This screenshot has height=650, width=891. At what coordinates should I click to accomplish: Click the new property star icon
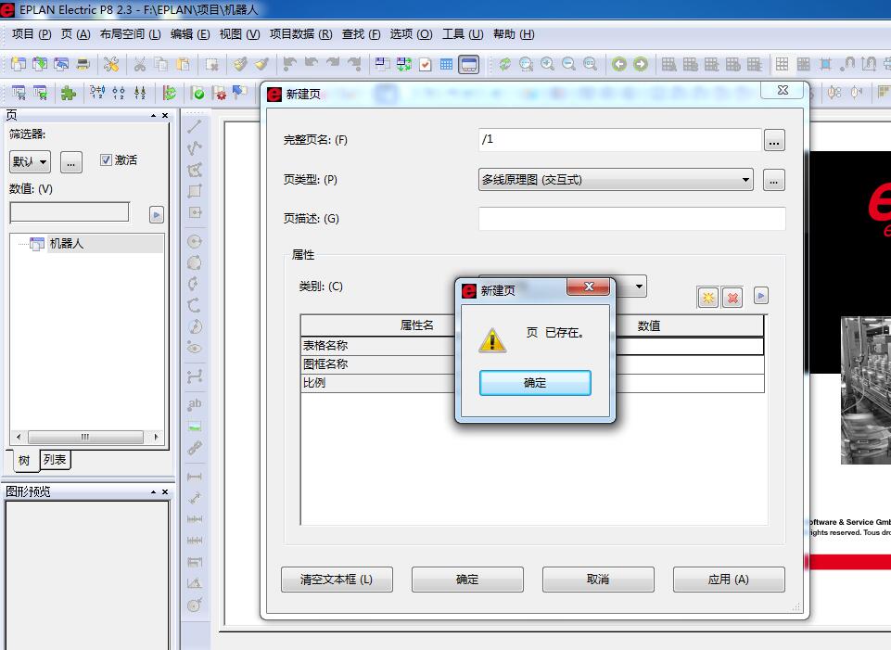708,298
